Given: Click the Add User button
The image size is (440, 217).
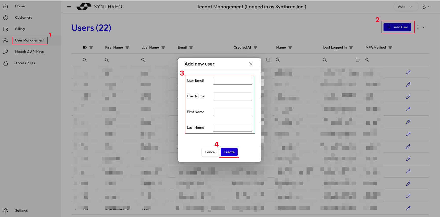Looking at the screenshot, I should coord(397,27).
